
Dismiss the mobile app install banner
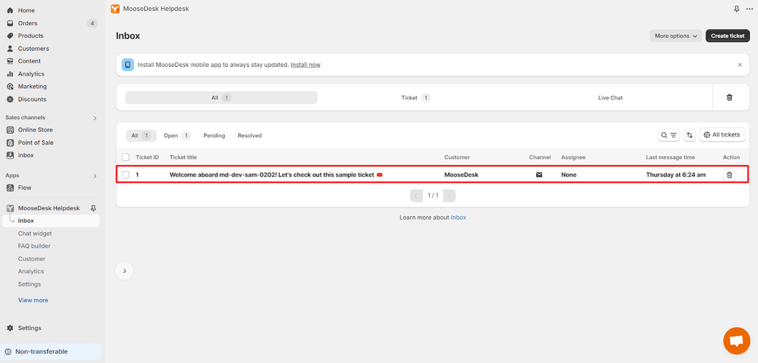click(x=740, y=65)
